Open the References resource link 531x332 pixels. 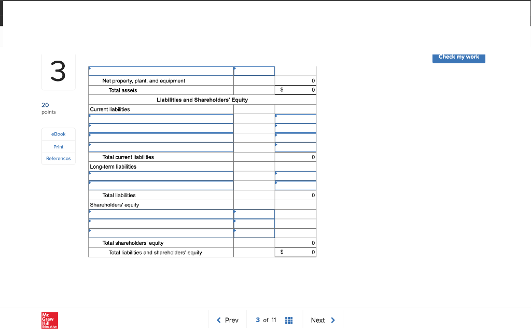point(58,158)
